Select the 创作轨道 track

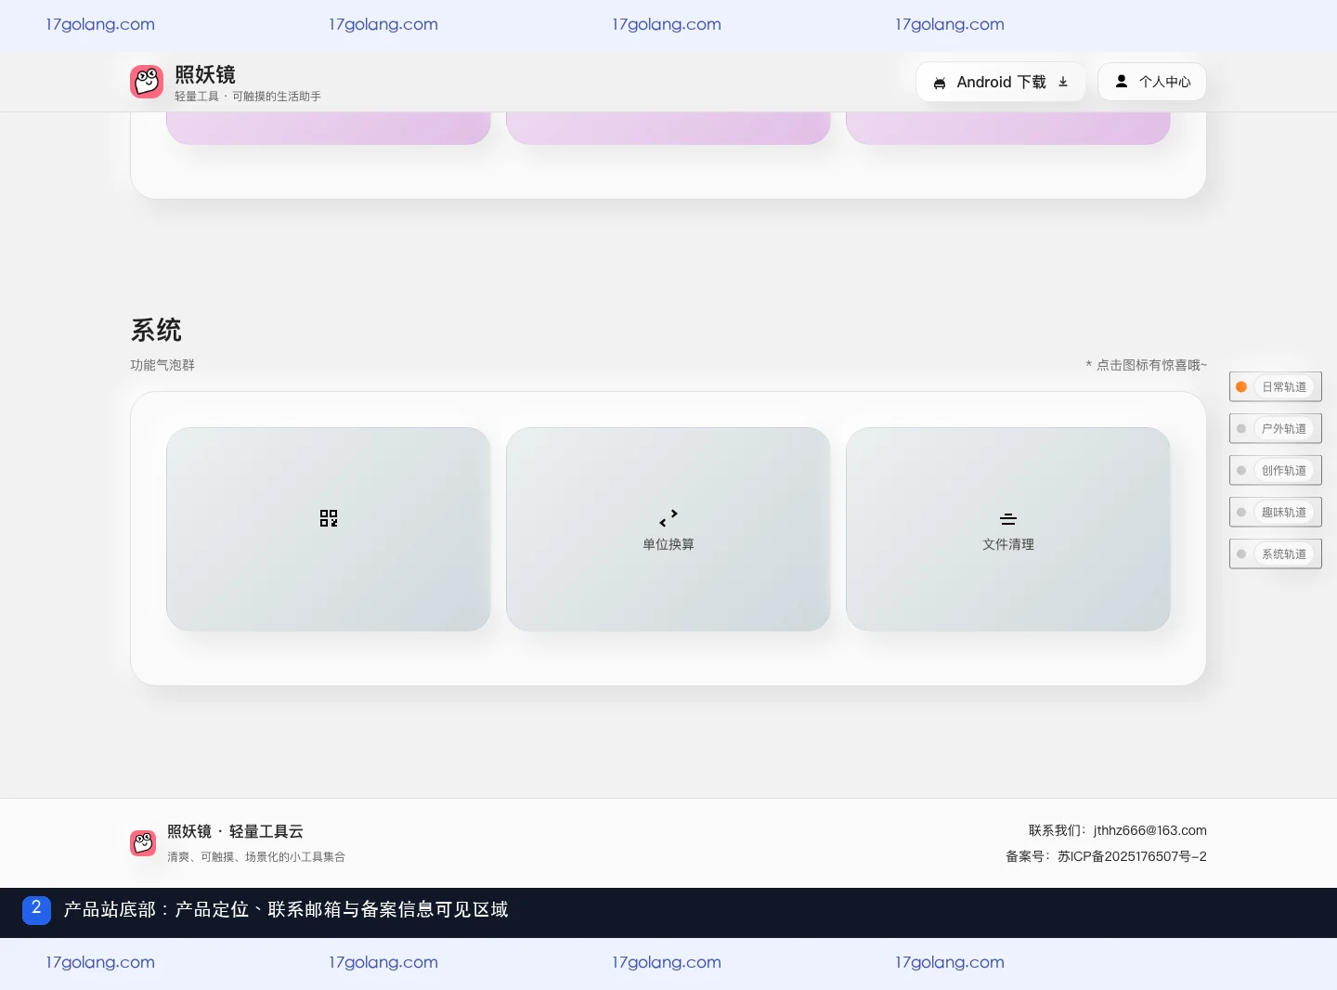1276,471
